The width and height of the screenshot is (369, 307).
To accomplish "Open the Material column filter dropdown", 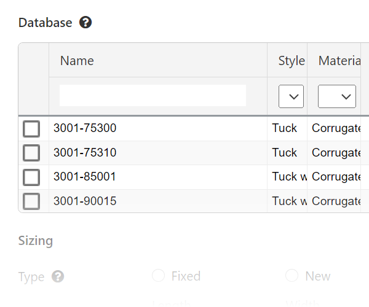I will click(x=337, y=96).
